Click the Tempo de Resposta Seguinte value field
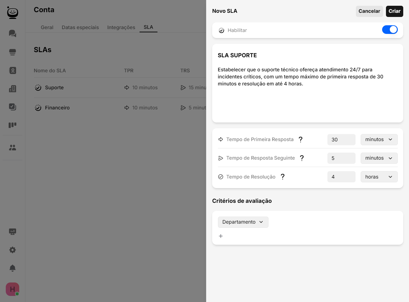 click(341, 158)
